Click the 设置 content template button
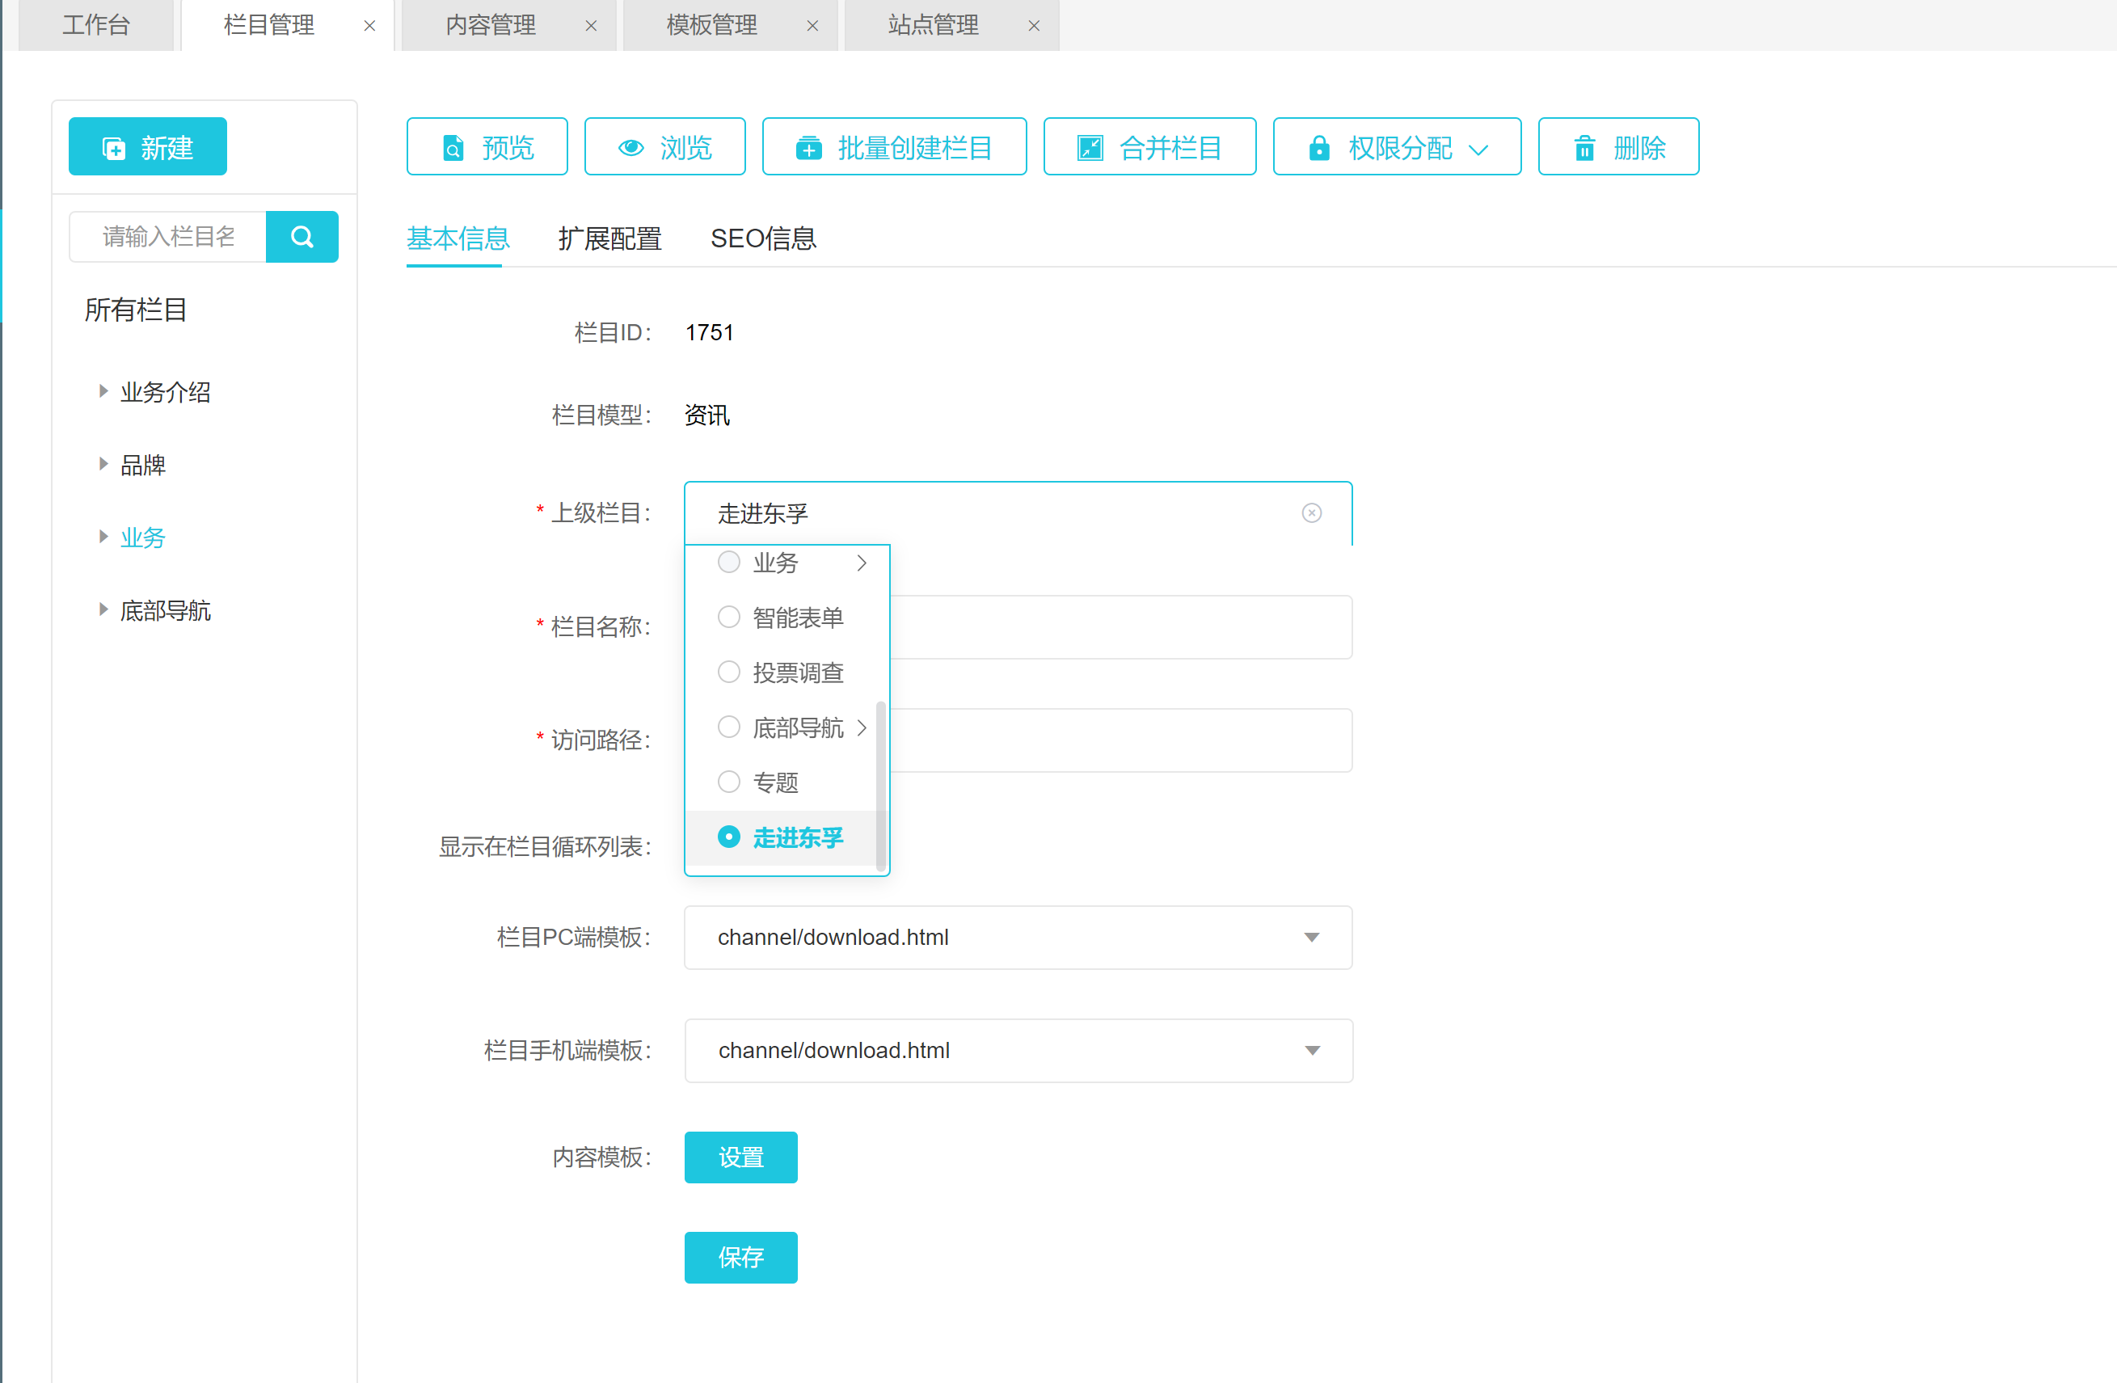The image size is (2117, 1383). tap(740, 1157)
